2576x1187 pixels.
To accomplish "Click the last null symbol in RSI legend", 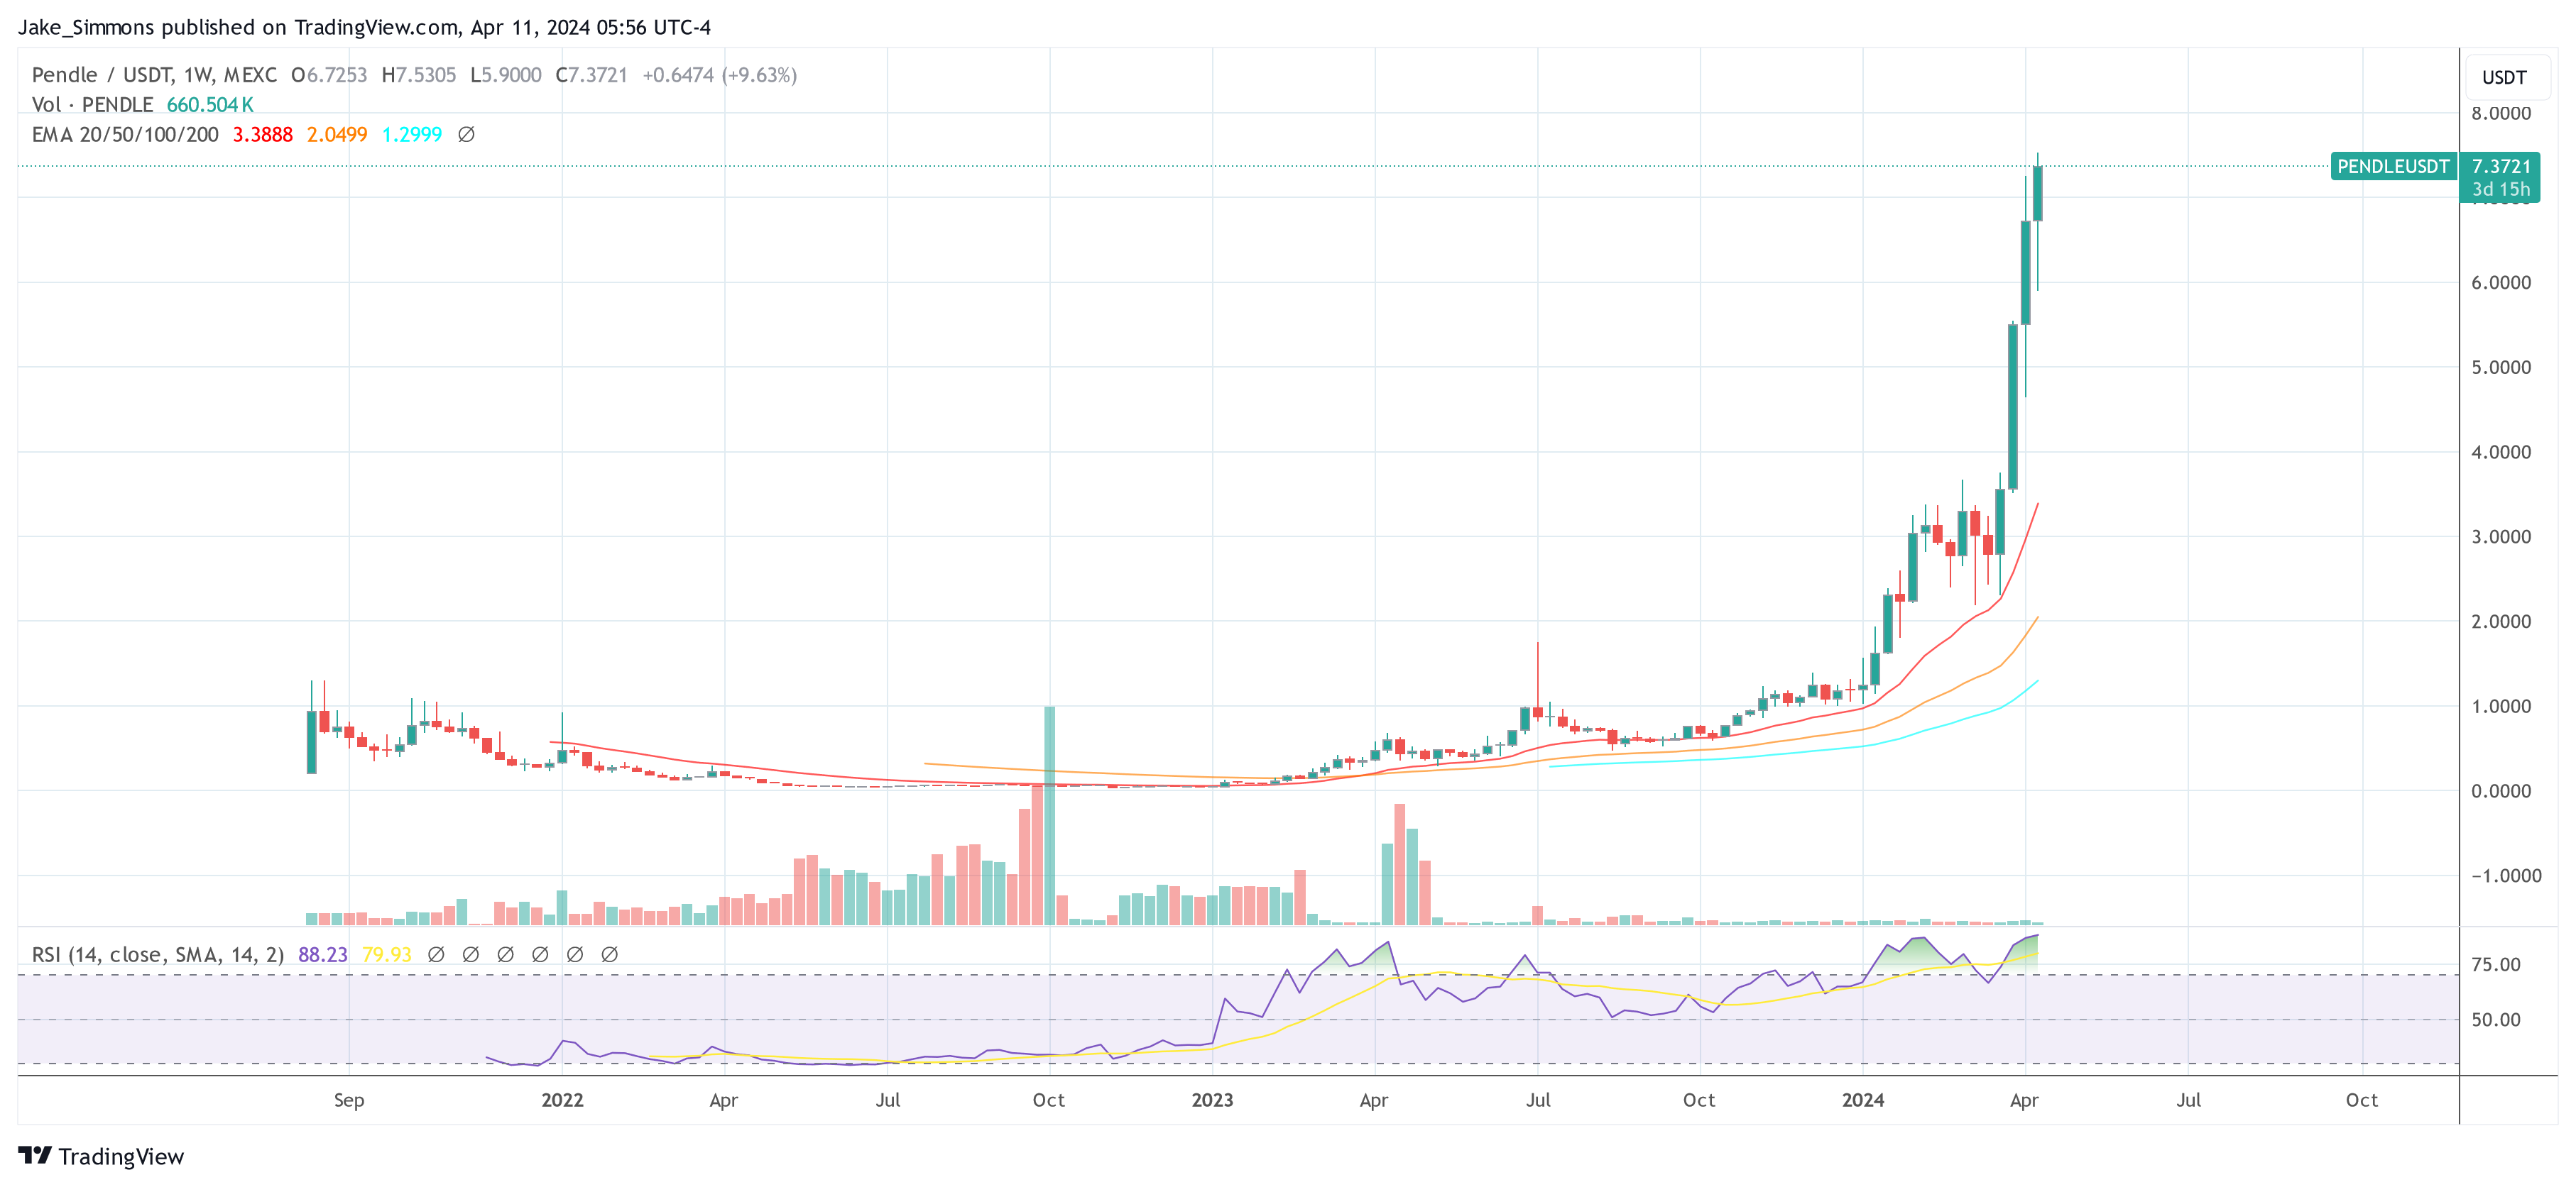I will (609, 954).
